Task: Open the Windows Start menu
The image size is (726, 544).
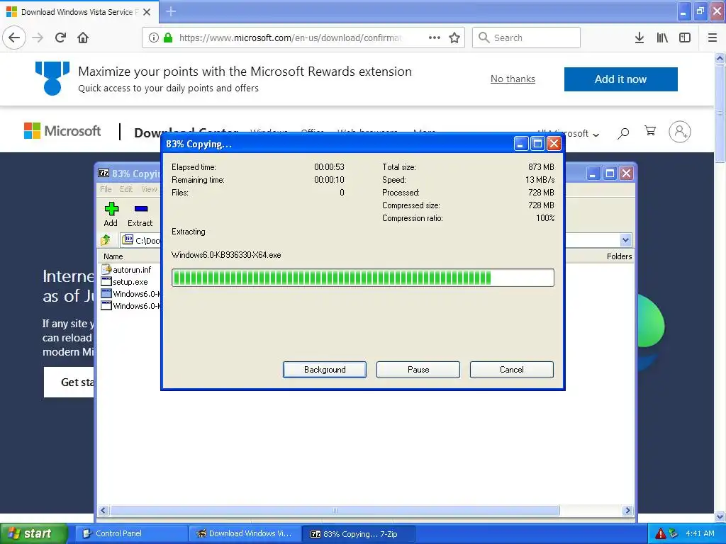Action: 33,534
